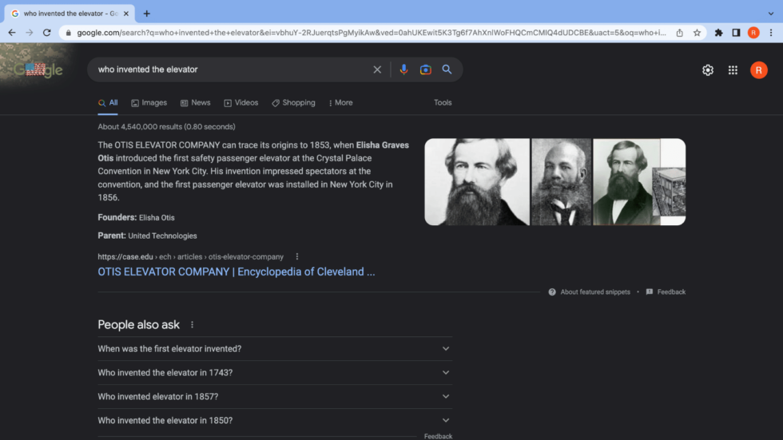Switch to the News tab
783x440 pixels.
pyautogui.click(x=196, y=103)
